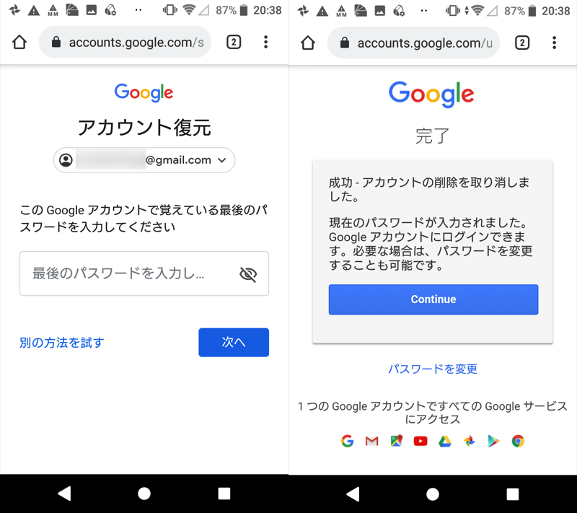Open the three-dot menu in right browser
The width and height of the screenshot is (577, 513).
point(554,43)
